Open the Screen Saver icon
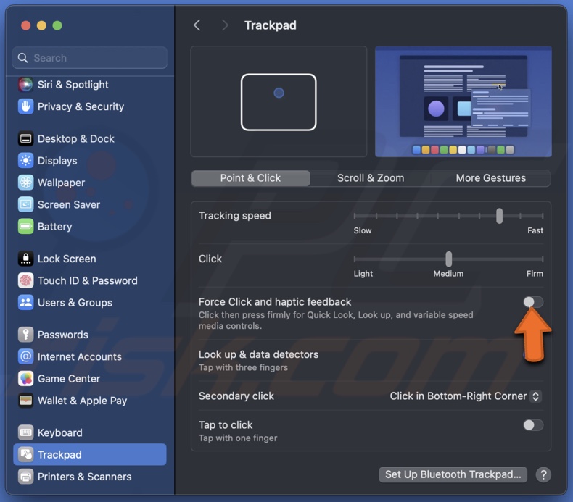The width and height of the screenshot is (573, 502). click(x=25, y=204)
